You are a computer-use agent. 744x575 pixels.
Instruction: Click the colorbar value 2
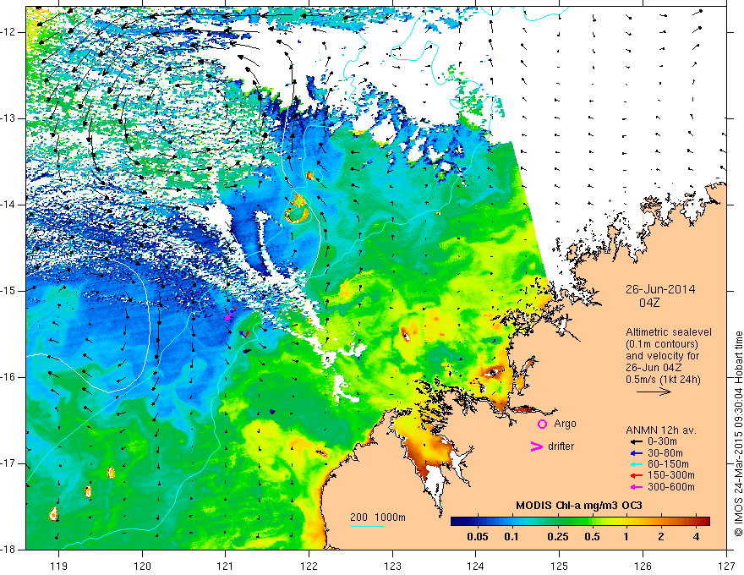tap(661, 537)
